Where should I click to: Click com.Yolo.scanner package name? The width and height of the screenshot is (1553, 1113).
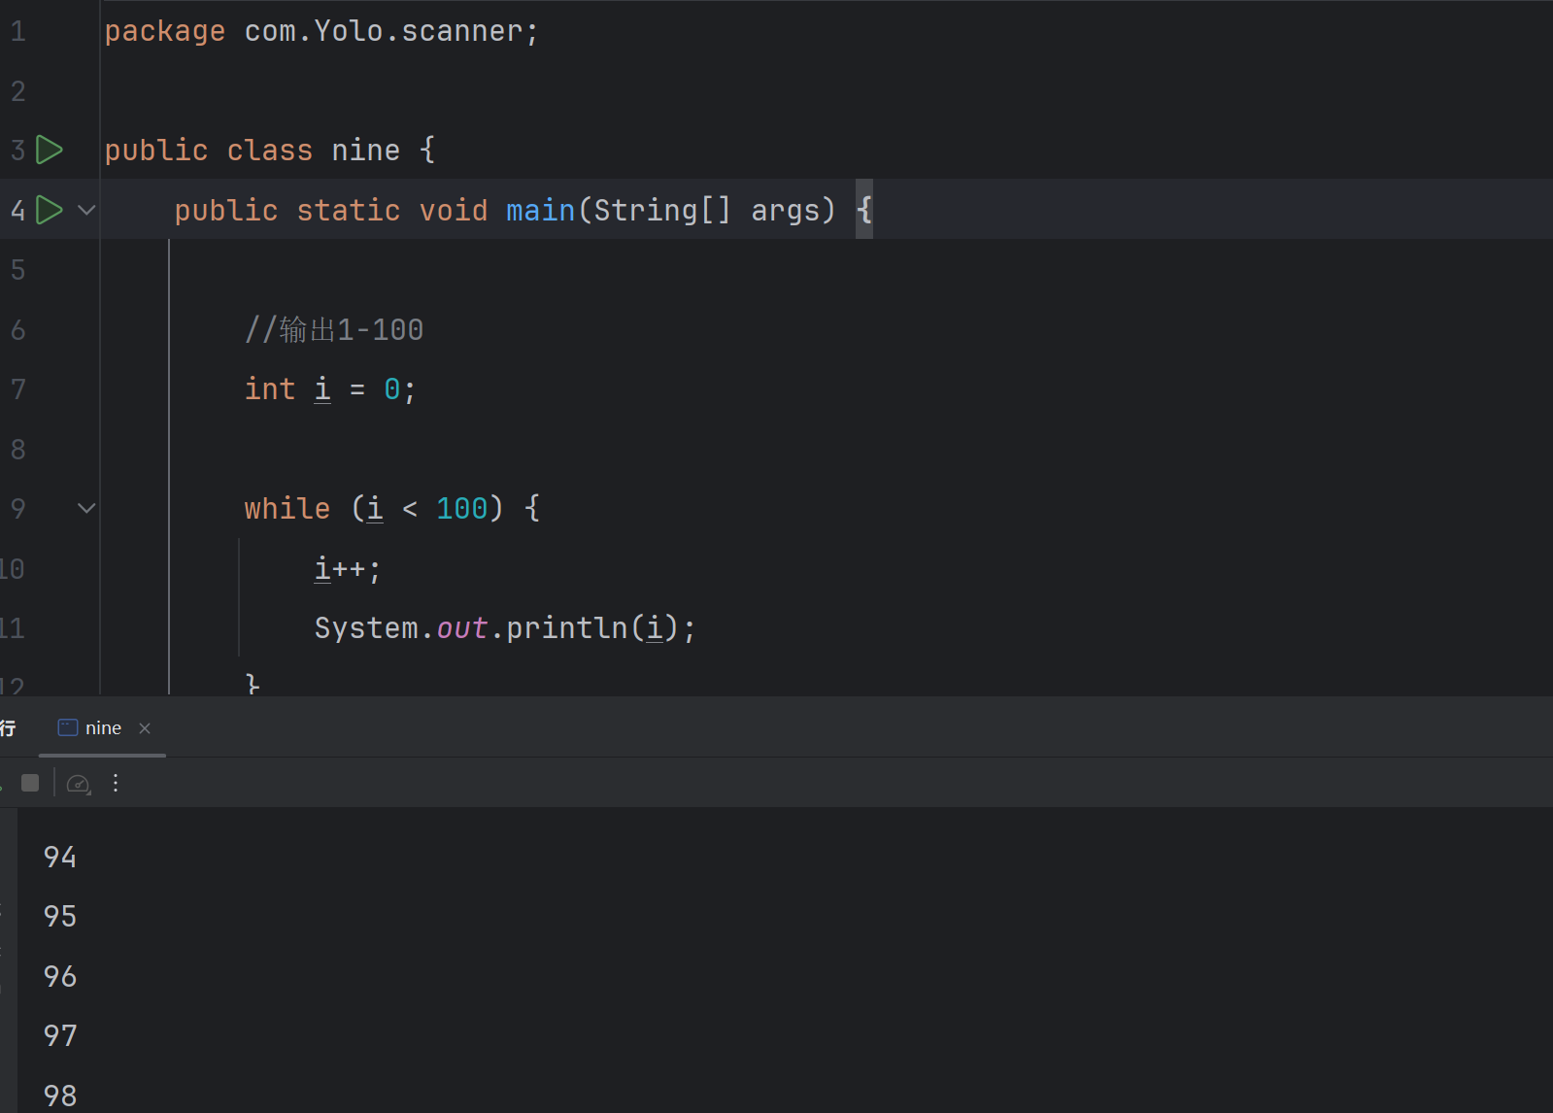pyautogui.click(x=385, y=31)
